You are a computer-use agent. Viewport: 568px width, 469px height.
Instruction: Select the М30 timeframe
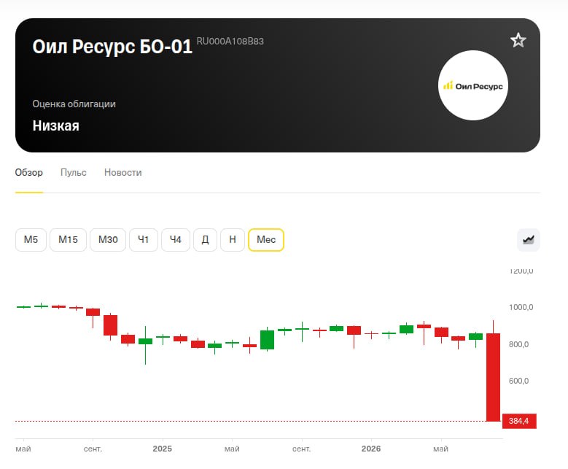pos(108,239)
